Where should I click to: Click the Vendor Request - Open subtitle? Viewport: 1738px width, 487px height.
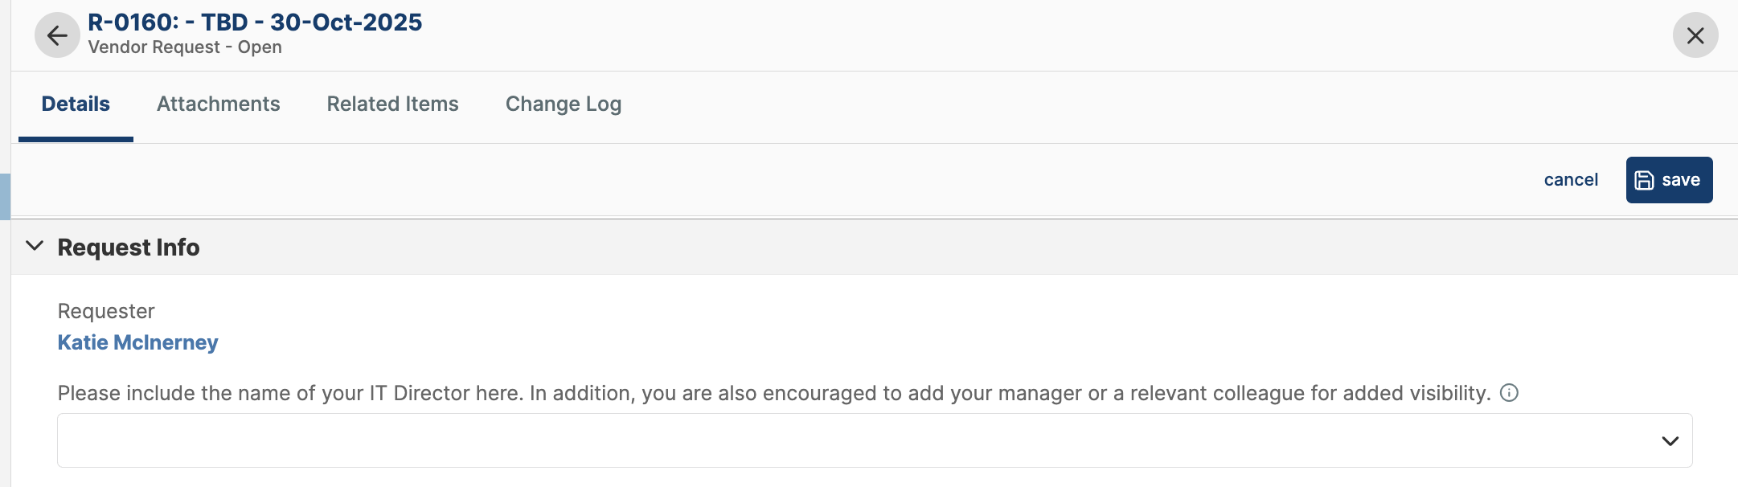point(185,47)
